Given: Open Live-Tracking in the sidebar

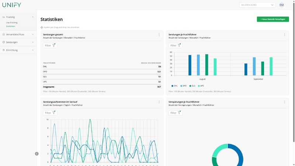Looking at the screenshot, I should pyautogui.click(x=12, y=23).
